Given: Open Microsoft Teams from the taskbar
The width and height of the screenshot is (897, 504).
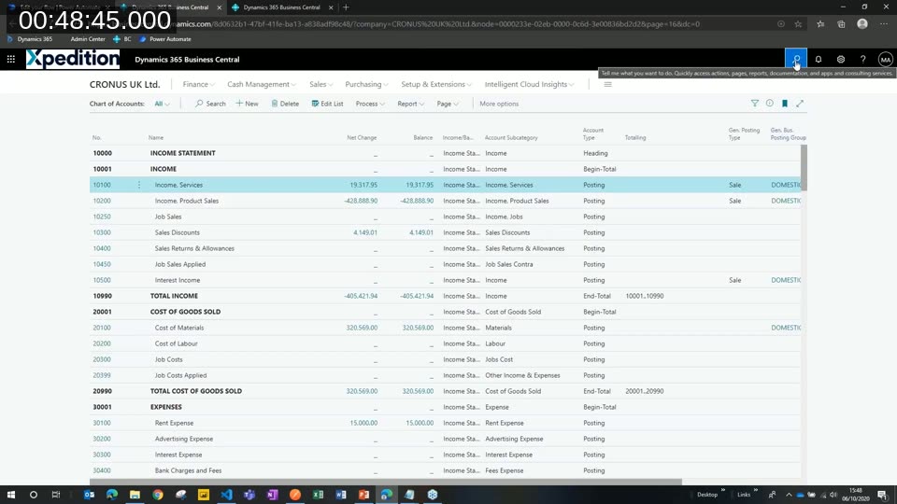Looking at the screenshot, I should [249, 495].
